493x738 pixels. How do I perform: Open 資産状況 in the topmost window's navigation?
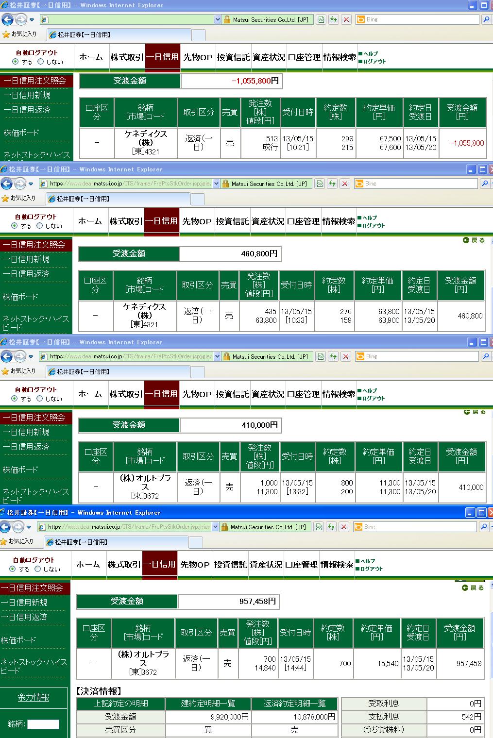tap(269, 57)
